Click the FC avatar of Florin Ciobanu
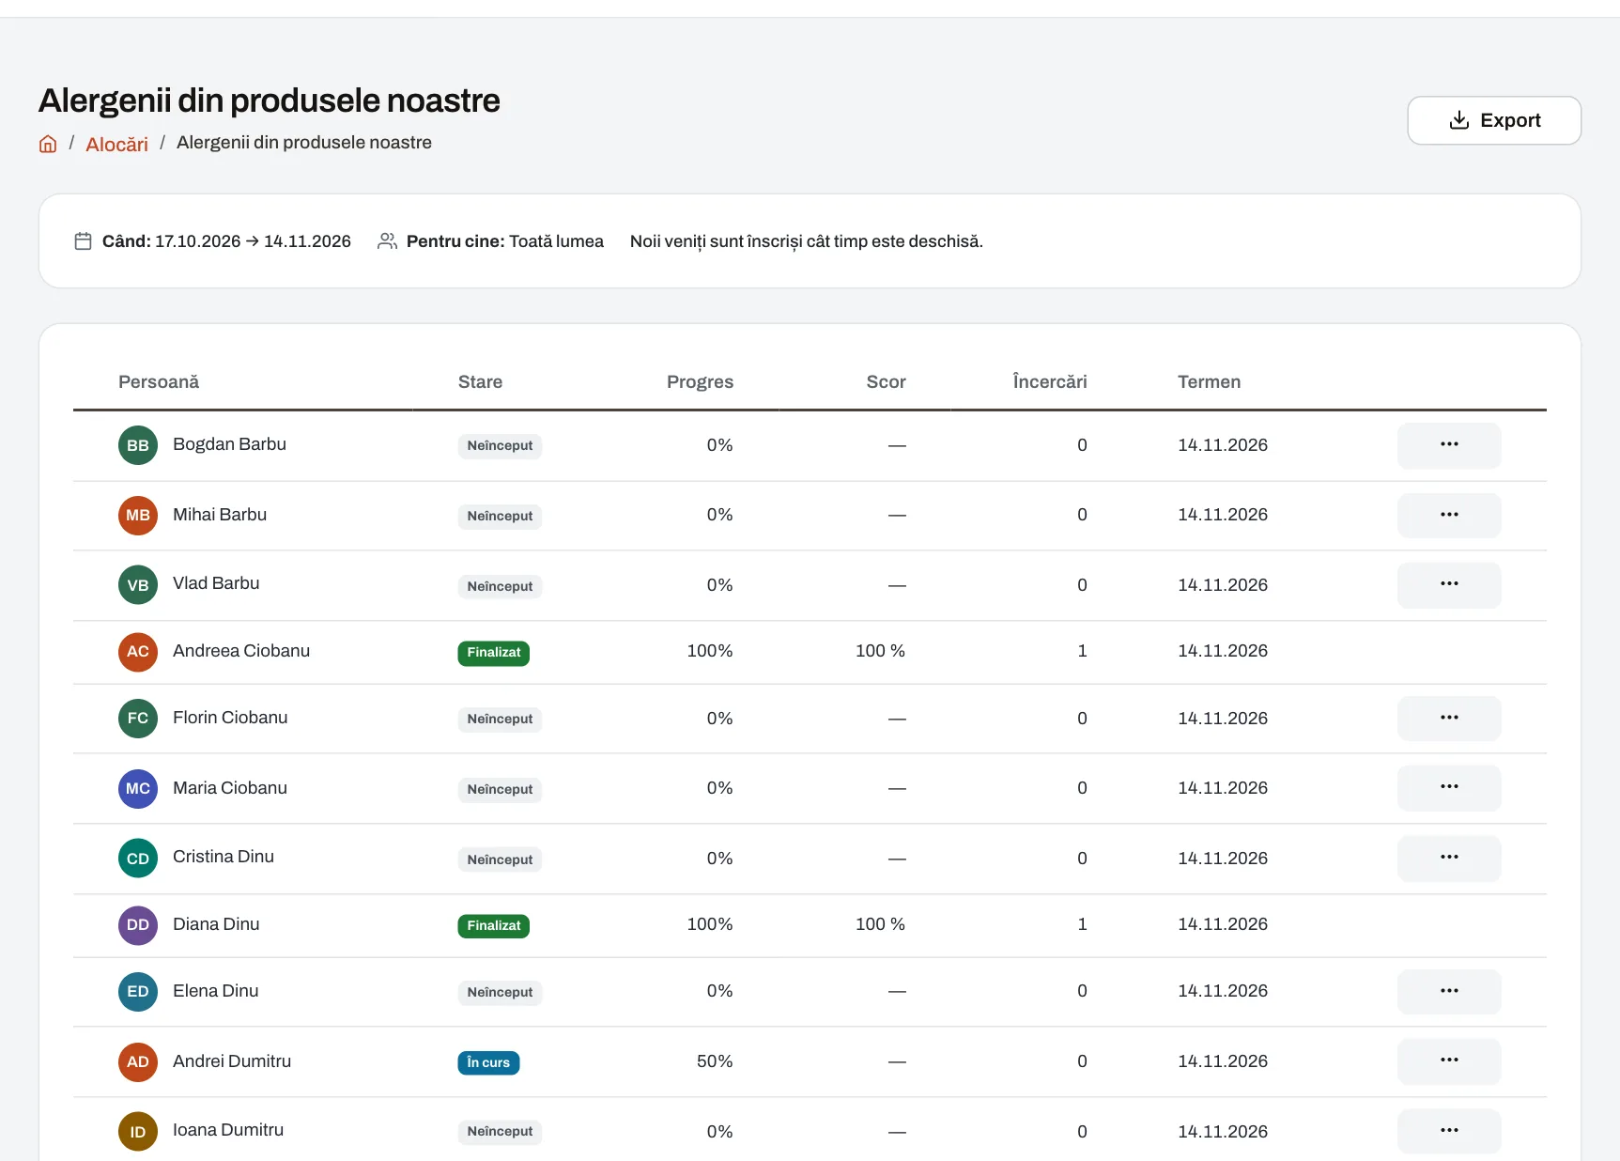This screenshot has width=1620, height=1161. point(138,719)
